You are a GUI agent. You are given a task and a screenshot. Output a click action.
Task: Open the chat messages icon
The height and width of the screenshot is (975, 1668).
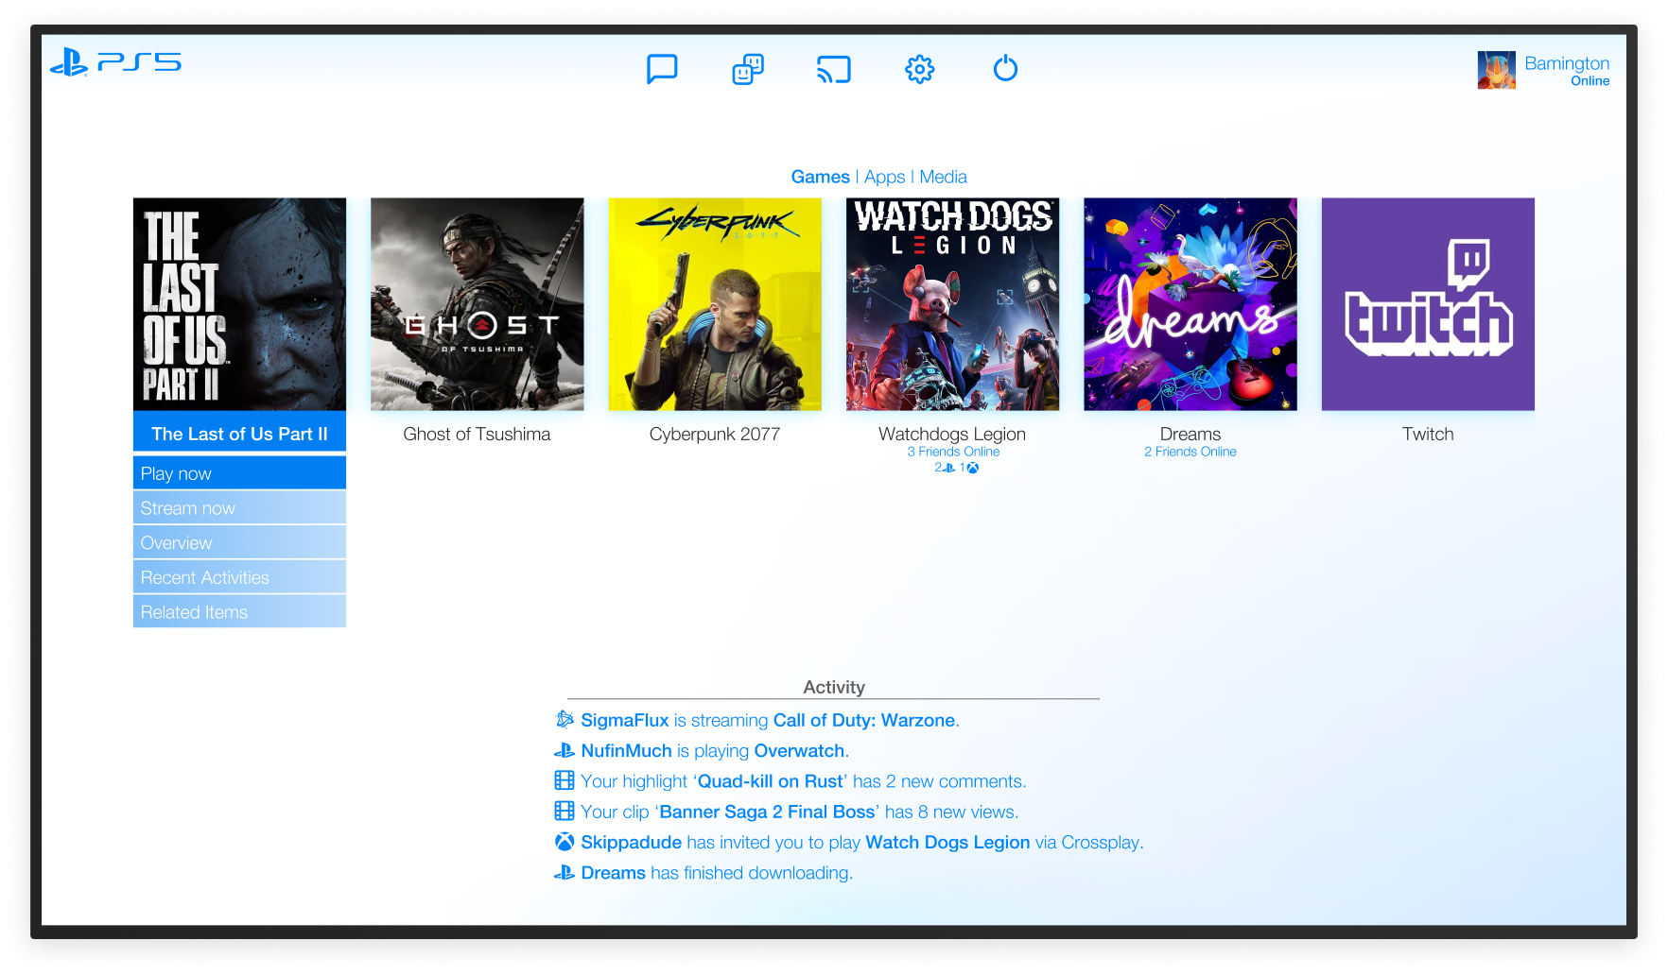click(x=662, y=69)
